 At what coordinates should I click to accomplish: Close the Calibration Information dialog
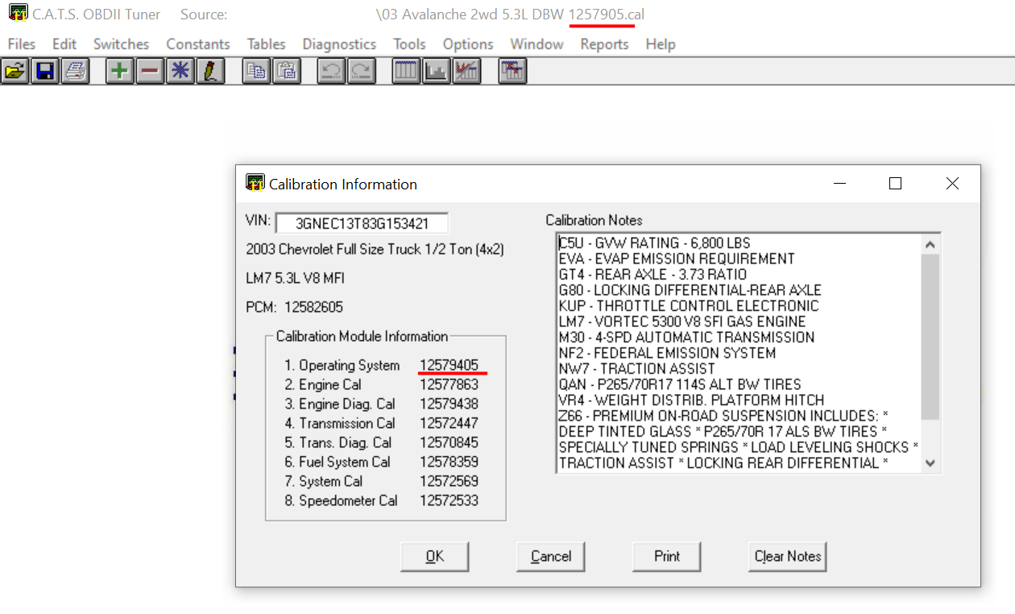coord(952,184)
